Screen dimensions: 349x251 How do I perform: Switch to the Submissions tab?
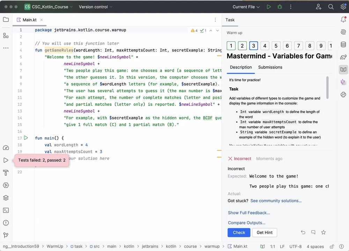[270, 67]
